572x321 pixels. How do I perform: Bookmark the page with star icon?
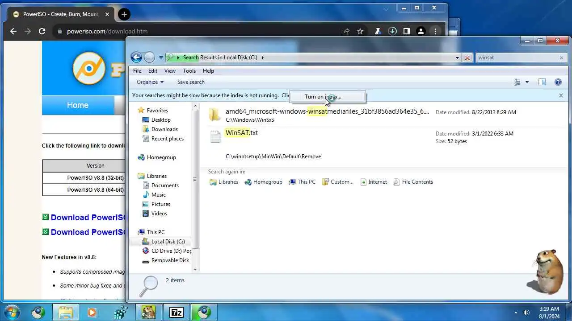point(360,31)
